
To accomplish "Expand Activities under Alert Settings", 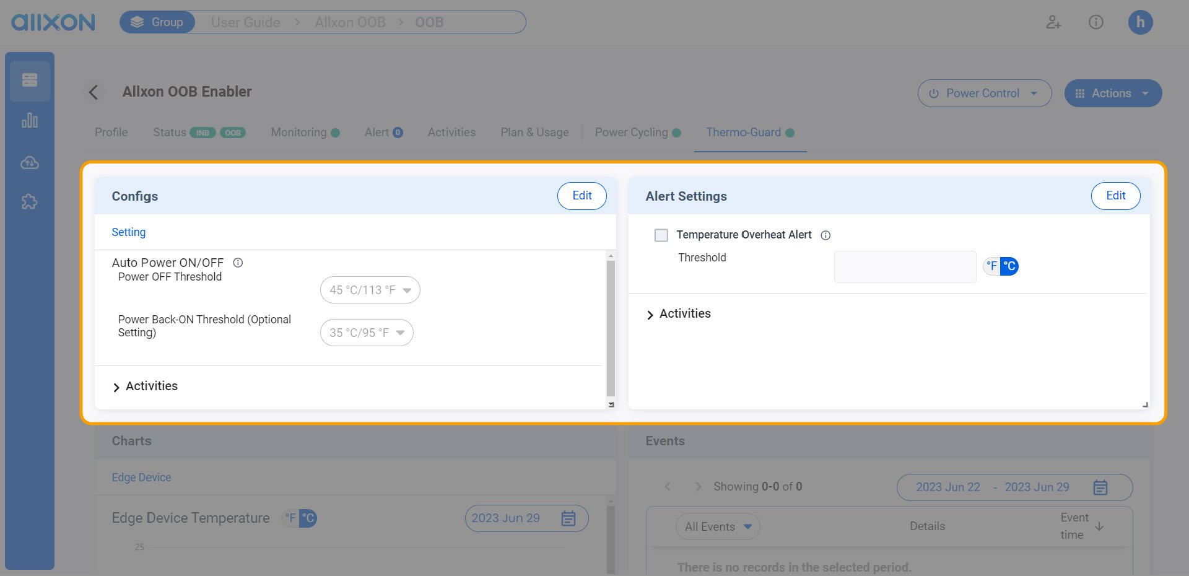I will (678, 314).
